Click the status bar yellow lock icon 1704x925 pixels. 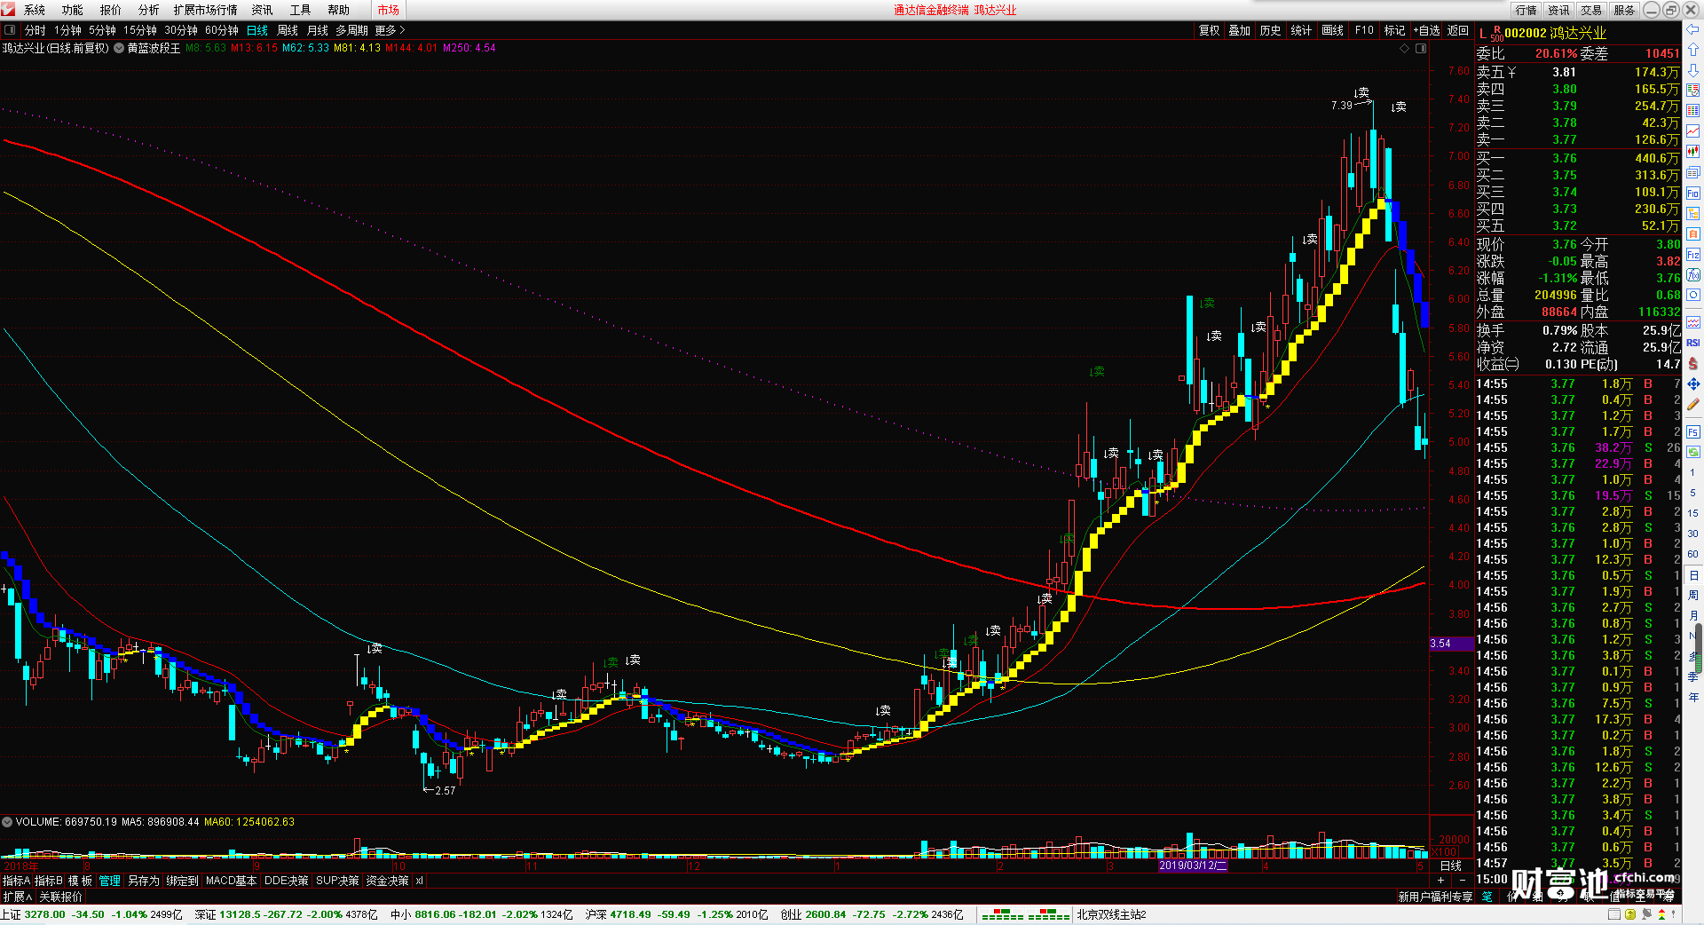point(1630,914)
